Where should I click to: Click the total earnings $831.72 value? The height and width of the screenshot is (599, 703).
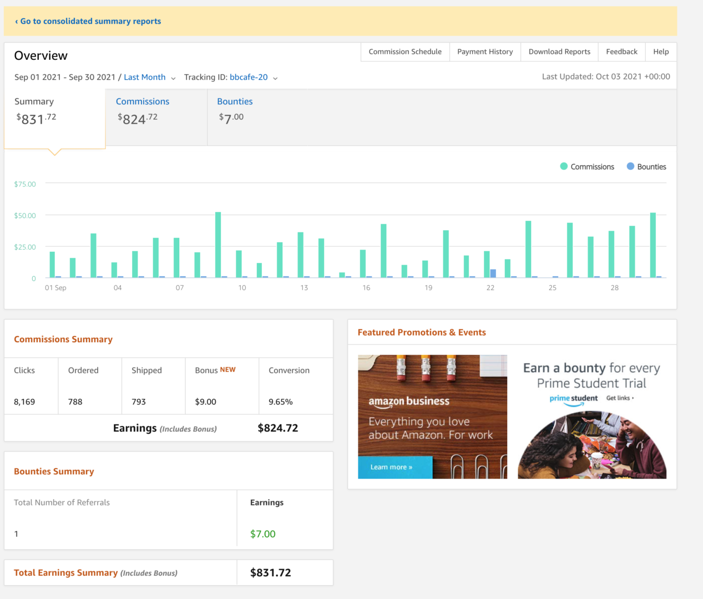271,573
